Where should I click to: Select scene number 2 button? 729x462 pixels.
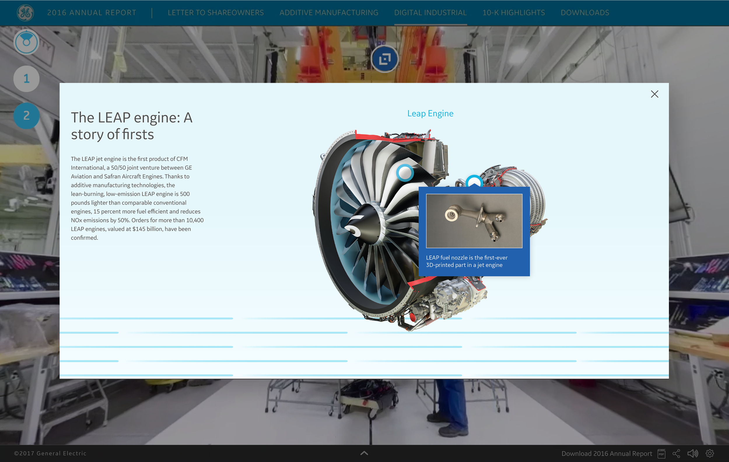coord(26,116)
